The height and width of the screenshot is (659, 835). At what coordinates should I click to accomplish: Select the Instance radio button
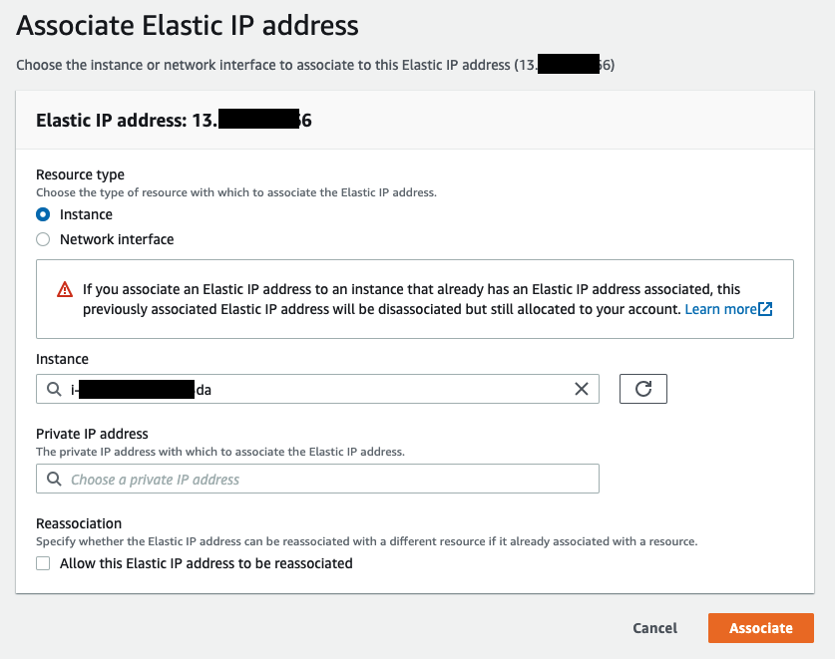coord(43,214)
